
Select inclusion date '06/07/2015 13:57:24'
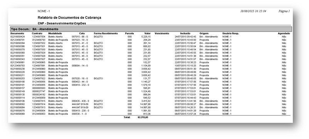coord(185,114)
